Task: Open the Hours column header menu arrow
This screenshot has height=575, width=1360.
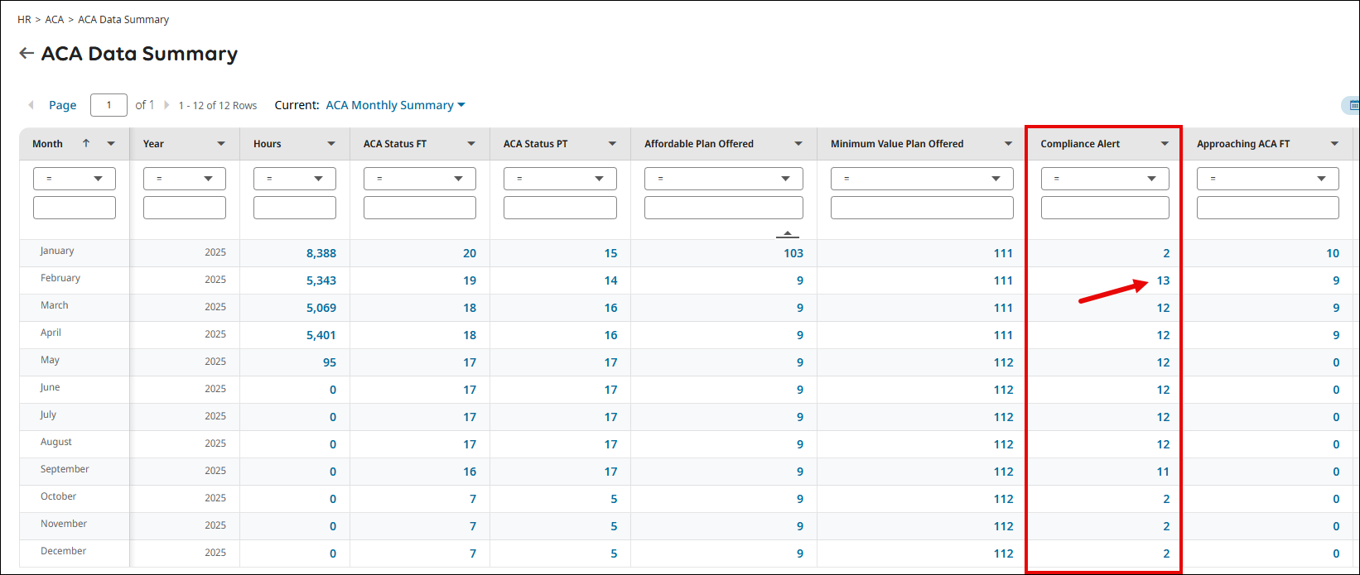Action: [331, 144]
